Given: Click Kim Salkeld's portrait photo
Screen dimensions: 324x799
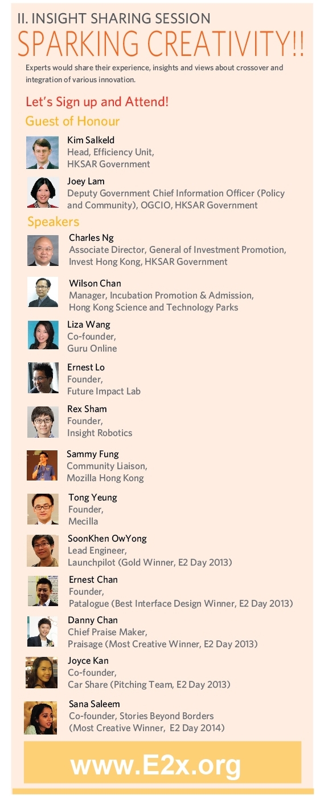Looking at the screenshot, I should click(x=42, y=152).
